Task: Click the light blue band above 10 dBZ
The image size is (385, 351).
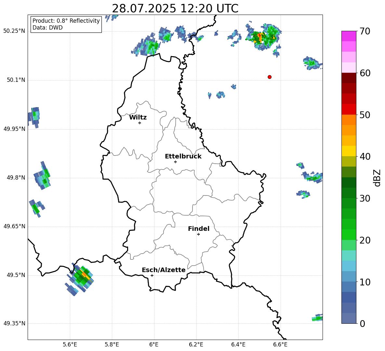Action: click(x=349, y=276)
